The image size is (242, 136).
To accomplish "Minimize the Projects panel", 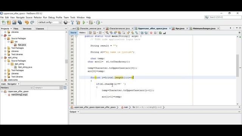I will pos(66,29).
